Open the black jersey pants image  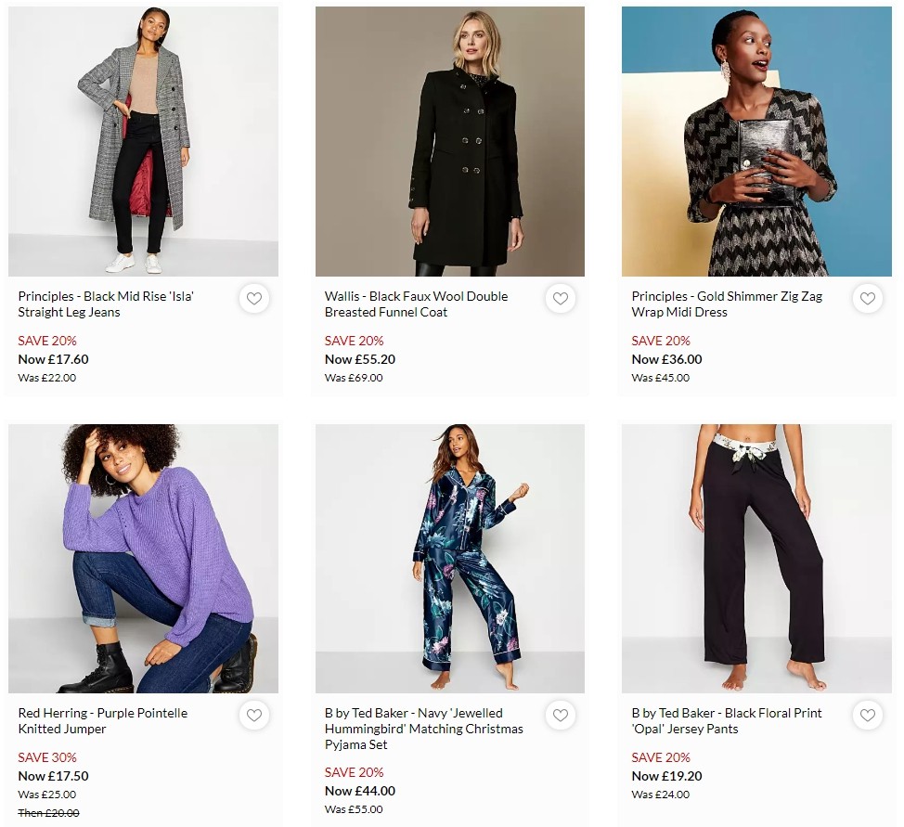(x=757, y=558)
